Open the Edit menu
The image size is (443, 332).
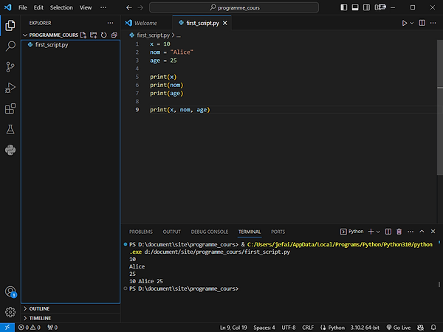point(38,7)
